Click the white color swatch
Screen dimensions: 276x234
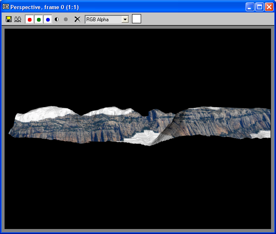[137, 19]
